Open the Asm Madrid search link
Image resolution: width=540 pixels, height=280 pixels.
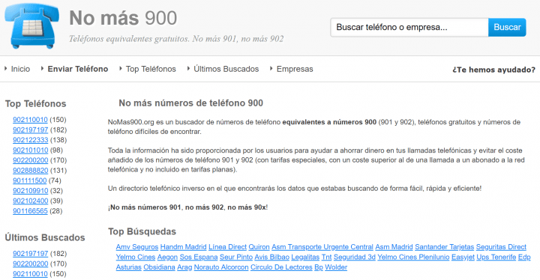pos(394,247)
